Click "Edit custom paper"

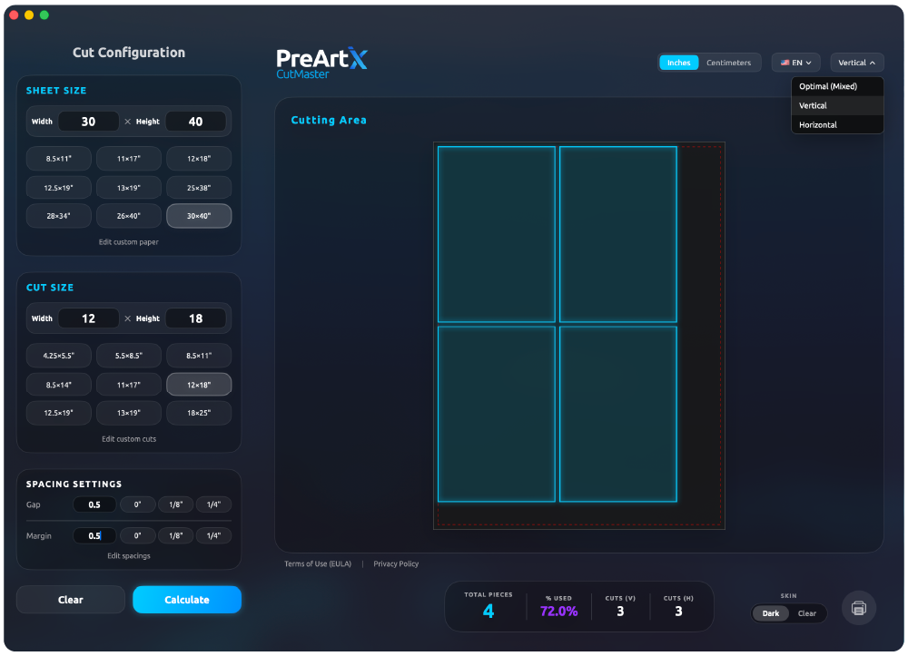(128, 241)
